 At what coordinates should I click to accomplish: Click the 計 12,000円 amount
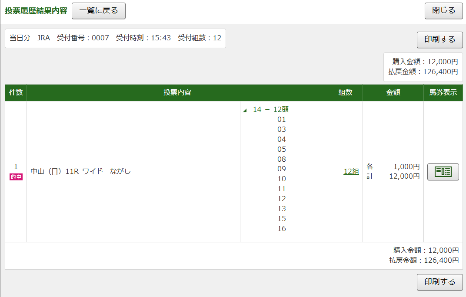coord(393,176)
